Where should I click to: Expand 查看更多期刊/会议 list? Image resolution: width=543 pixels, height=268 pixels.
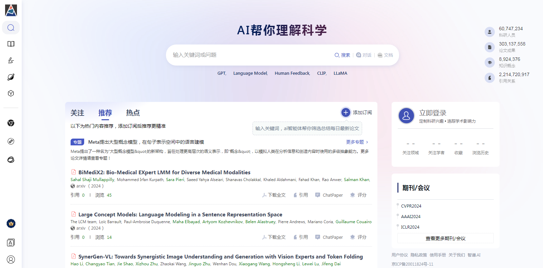pyautogui.click(x=445, y=238)
